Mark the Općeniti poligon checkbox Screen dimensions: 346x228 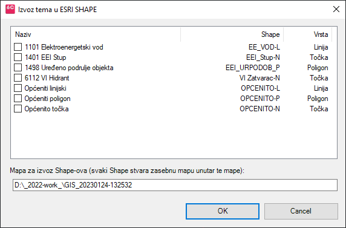pos(18,99)
